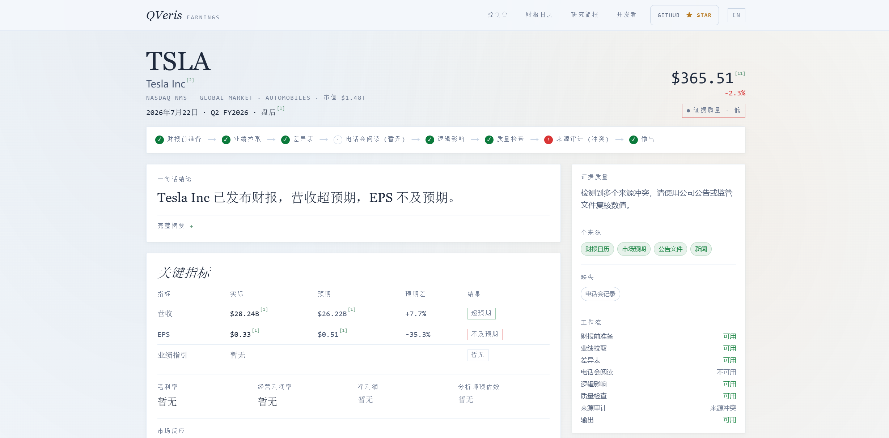Click 来源冲突 status in 来源审计 row
Screen dimensions: 889x438
tap(723, 408)
